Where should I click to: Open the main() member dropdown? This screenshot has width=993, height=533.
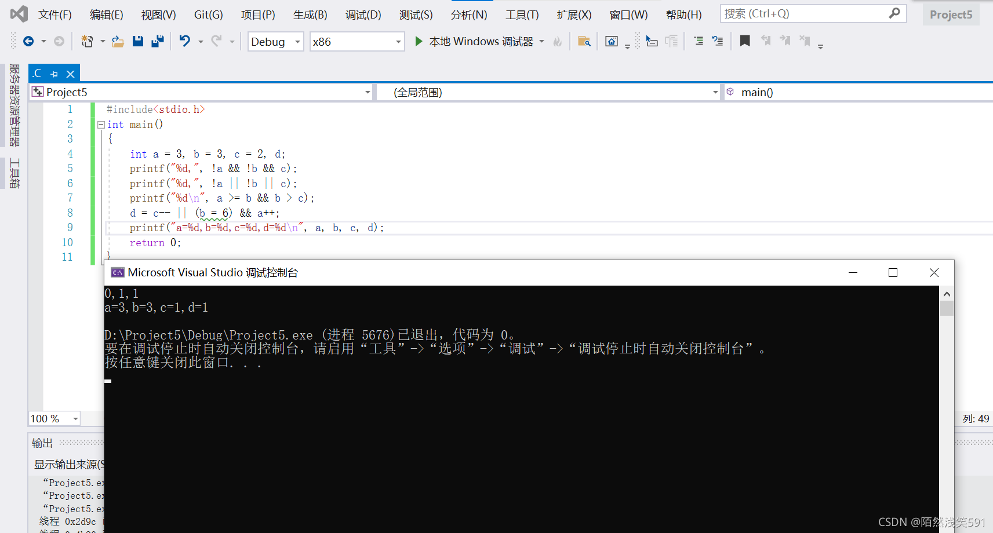(x=859, y=92)
